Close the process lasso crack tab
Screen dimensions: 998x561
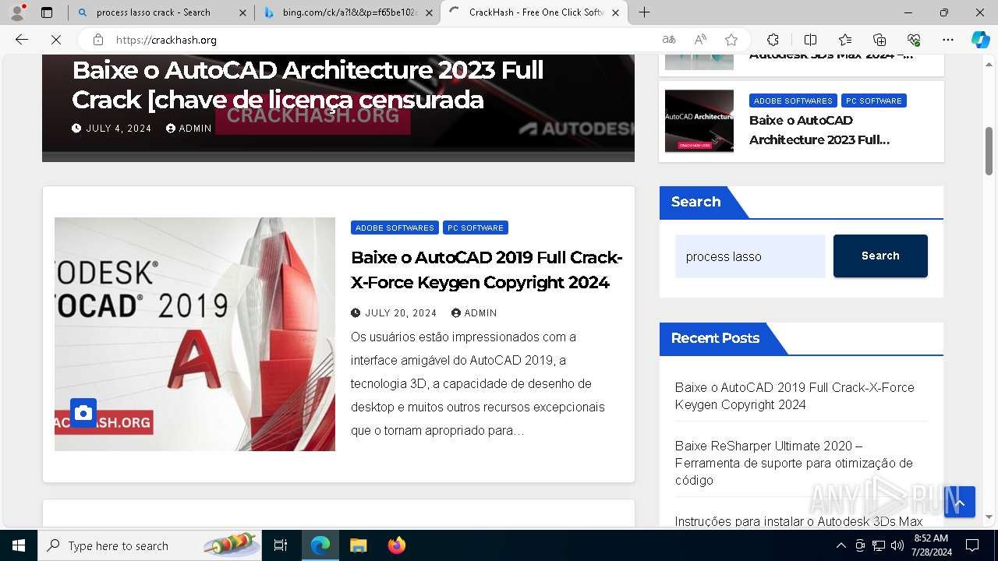coord(242,12)
